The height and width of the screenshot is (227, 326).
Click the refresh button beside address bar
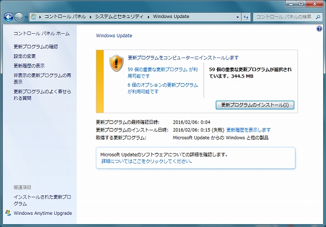coord(246,17)
